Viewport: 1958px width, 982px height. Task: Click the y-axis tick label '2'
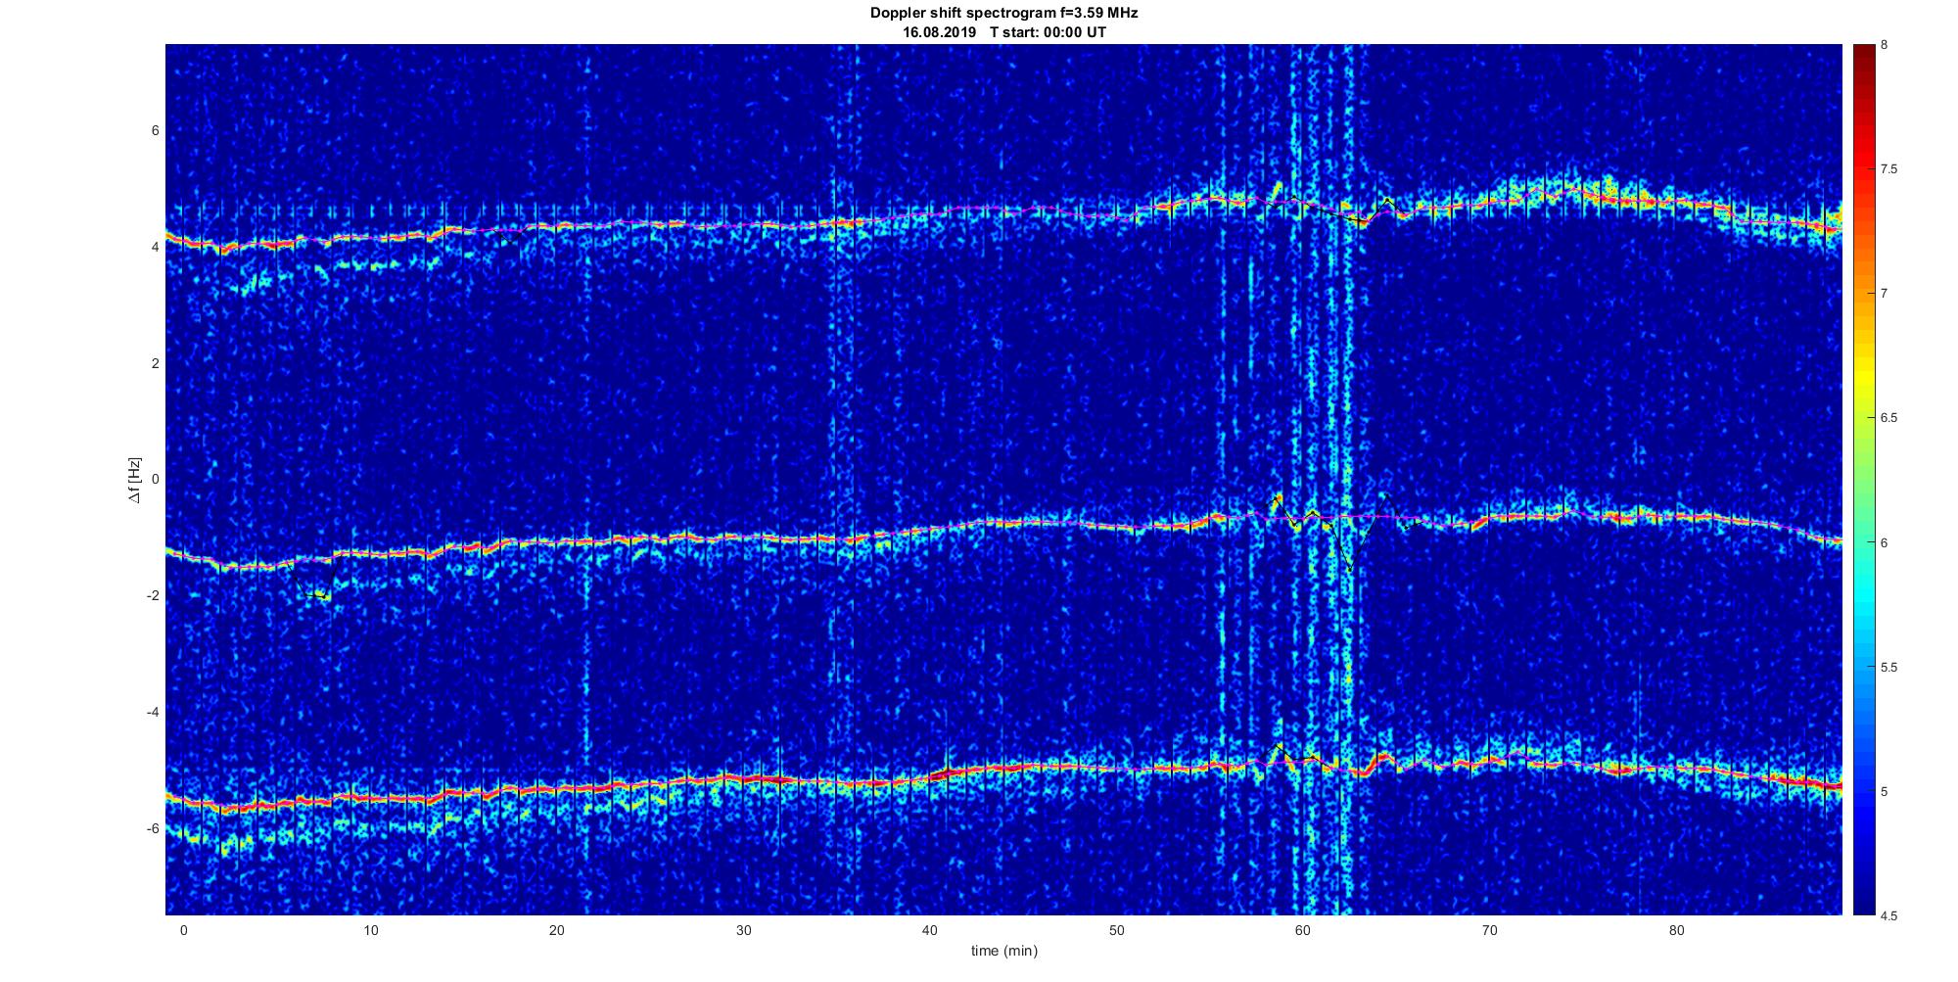tap(155, 363)
